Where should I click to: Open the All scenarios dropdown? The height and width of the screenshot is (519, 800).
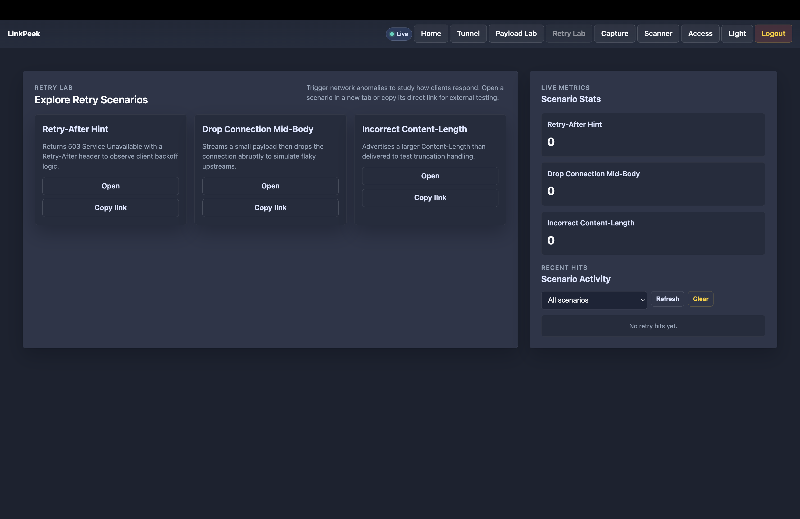pyautogui.click(x=594, y=300)
